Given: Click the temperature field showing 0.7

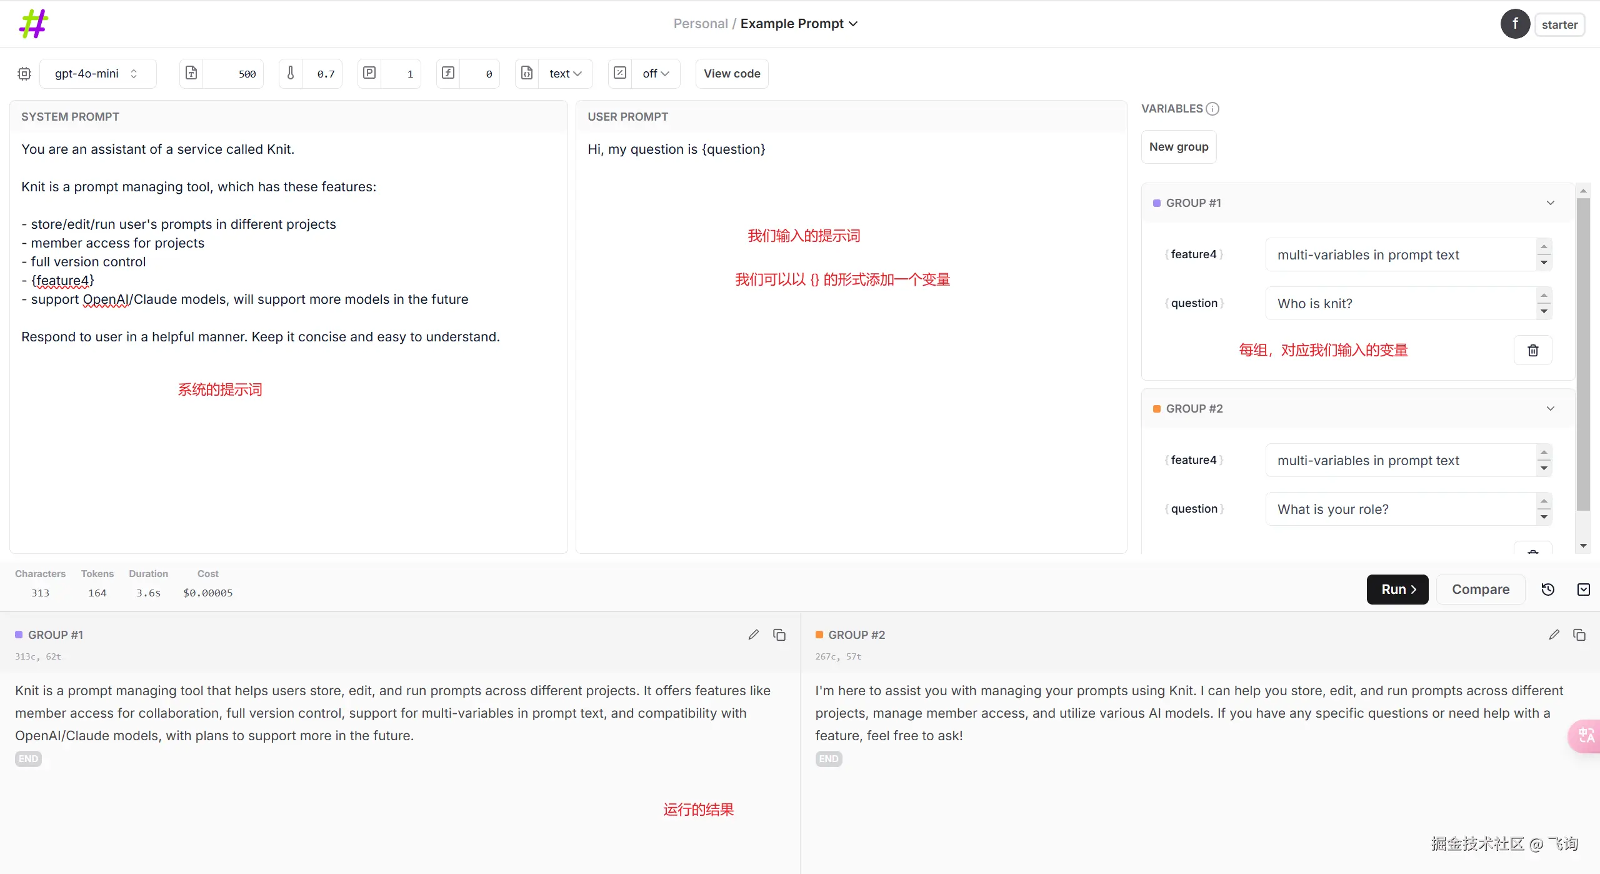Looking at the screenshot, I should pos(325,74).
